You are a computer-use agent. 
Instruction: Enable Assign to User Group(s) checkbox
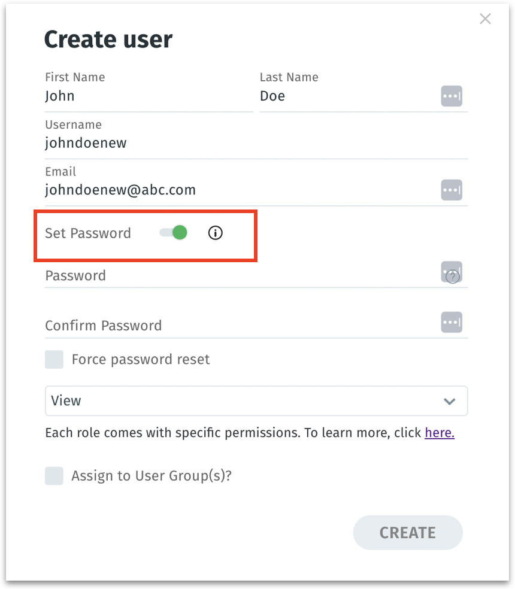tap(54, 476)
